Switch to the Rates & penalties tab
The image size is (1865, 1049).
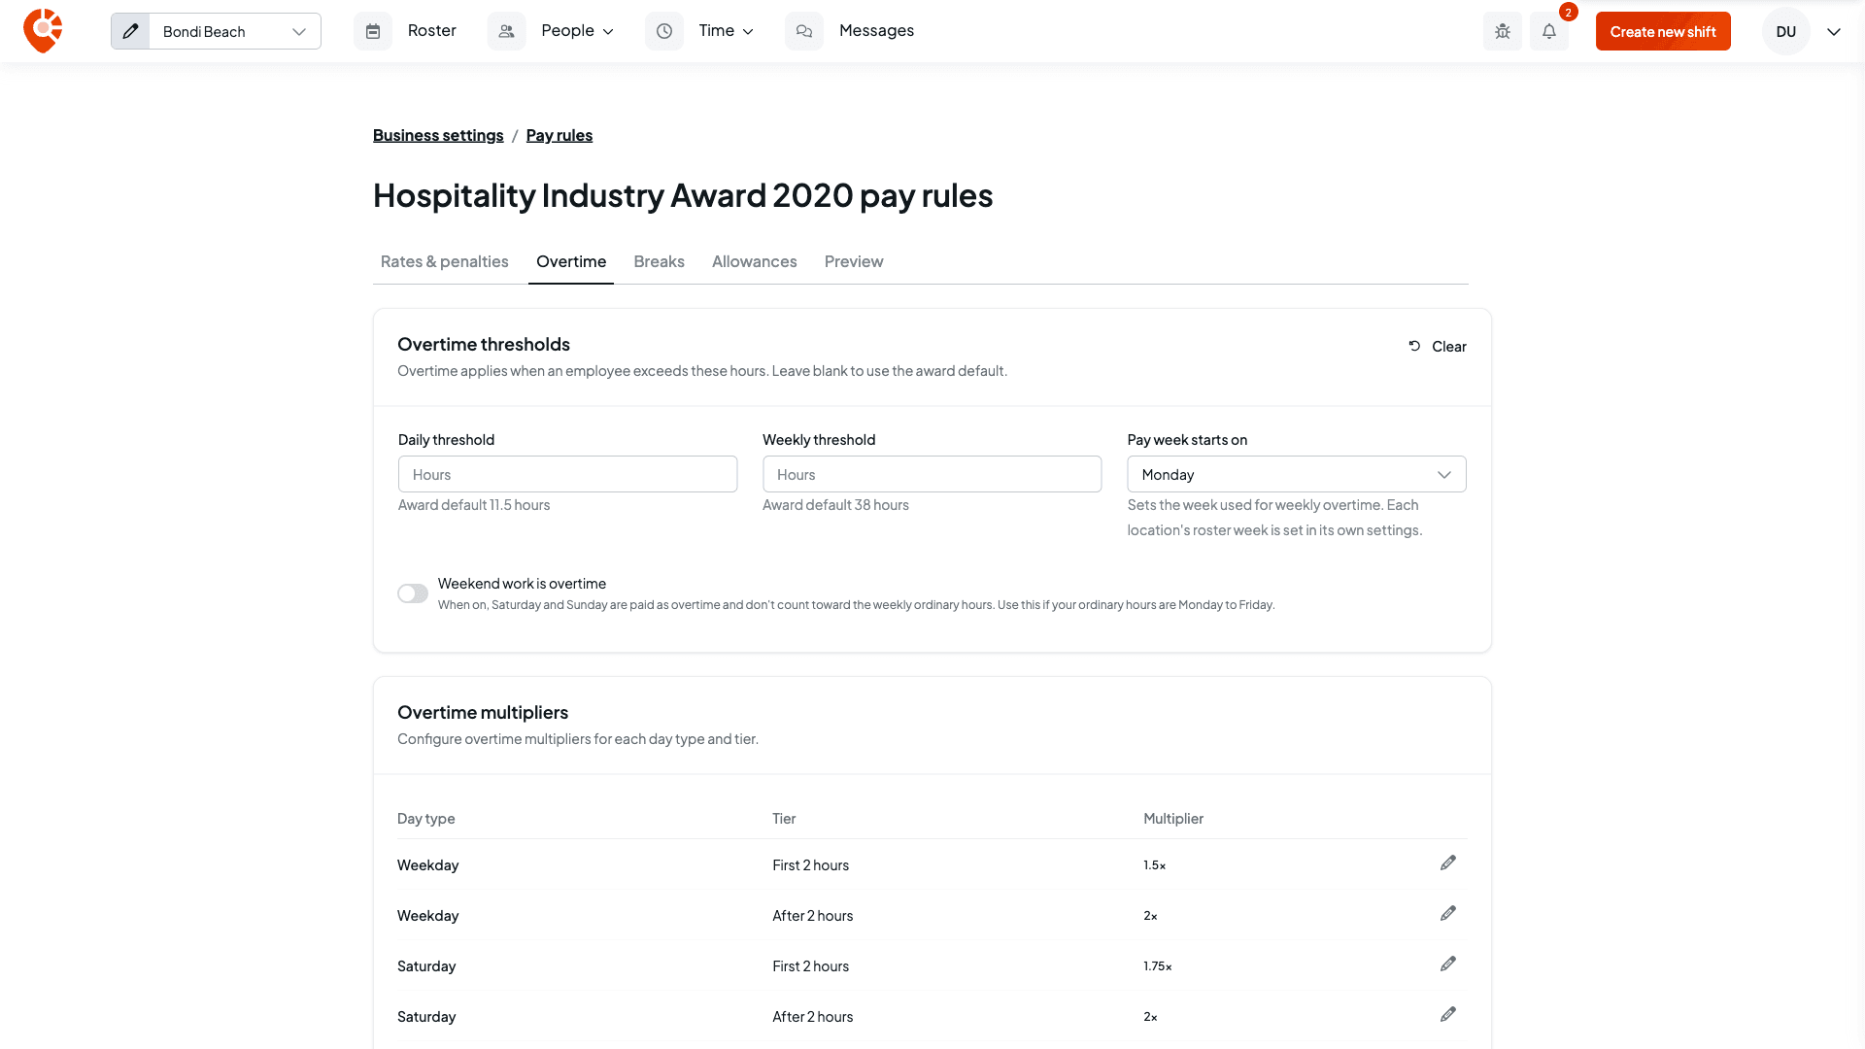445,261
